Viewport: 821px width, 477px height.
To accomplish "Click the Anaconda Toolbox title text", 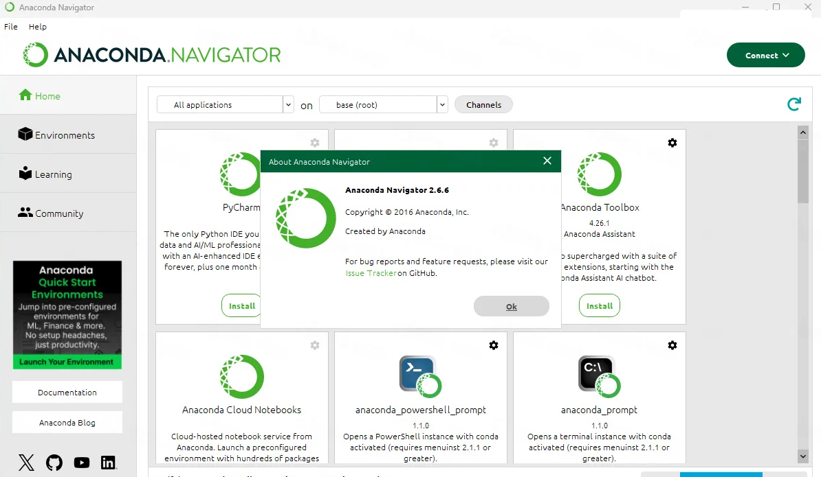I will coord(600,207).
